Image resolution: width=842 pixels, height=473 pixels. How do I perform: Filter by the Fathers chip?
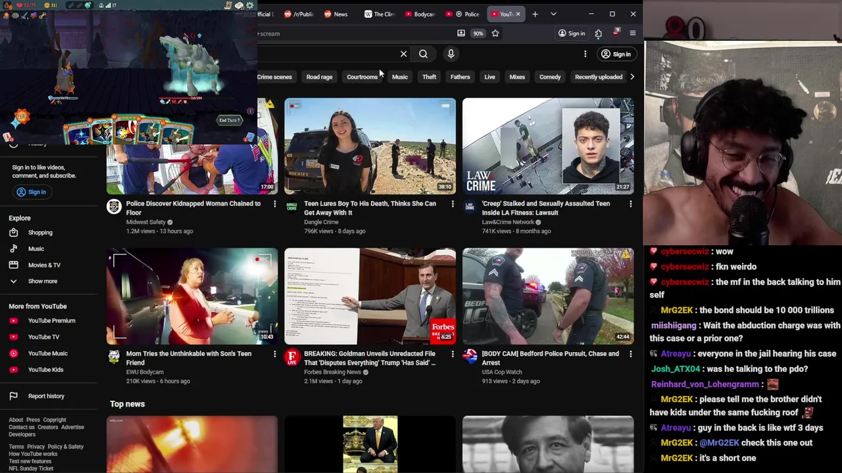tap(460, 77)
